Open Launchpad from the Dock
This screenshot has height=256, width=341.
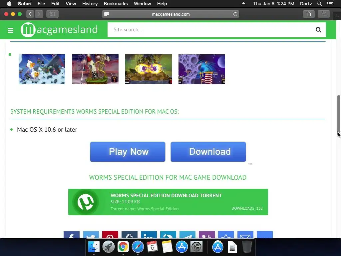point(108,247)
